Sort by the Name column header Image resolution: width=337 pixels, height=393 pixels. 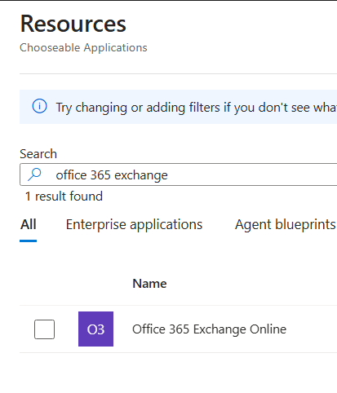point(149,284)
